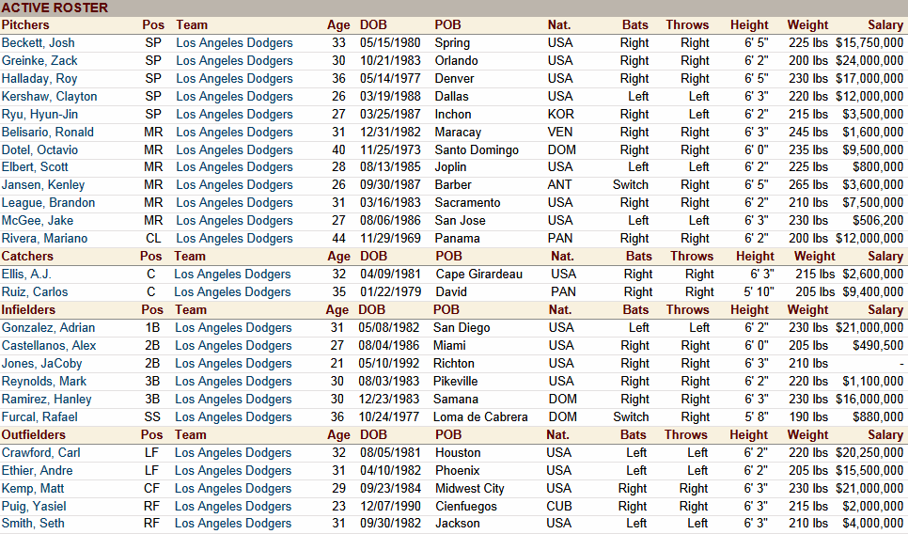Screen dimensions: 908x534
Task: Click the Active Roster title bar
Action: [55, 8]
